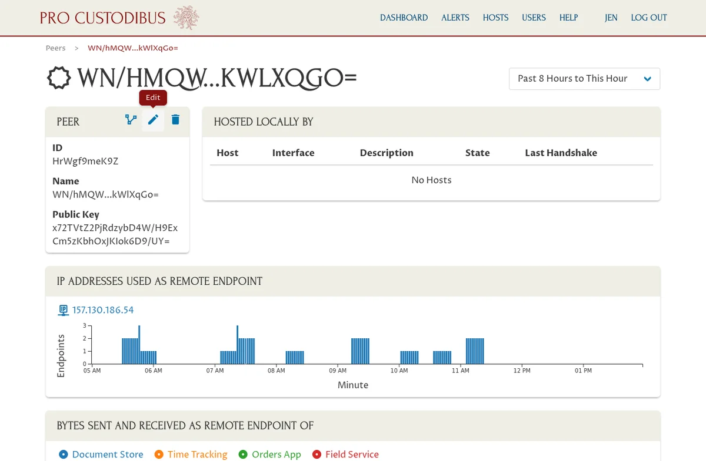706x461 pixels.
Task: Open the peer connections graph icon
Action: pos(130,120)
